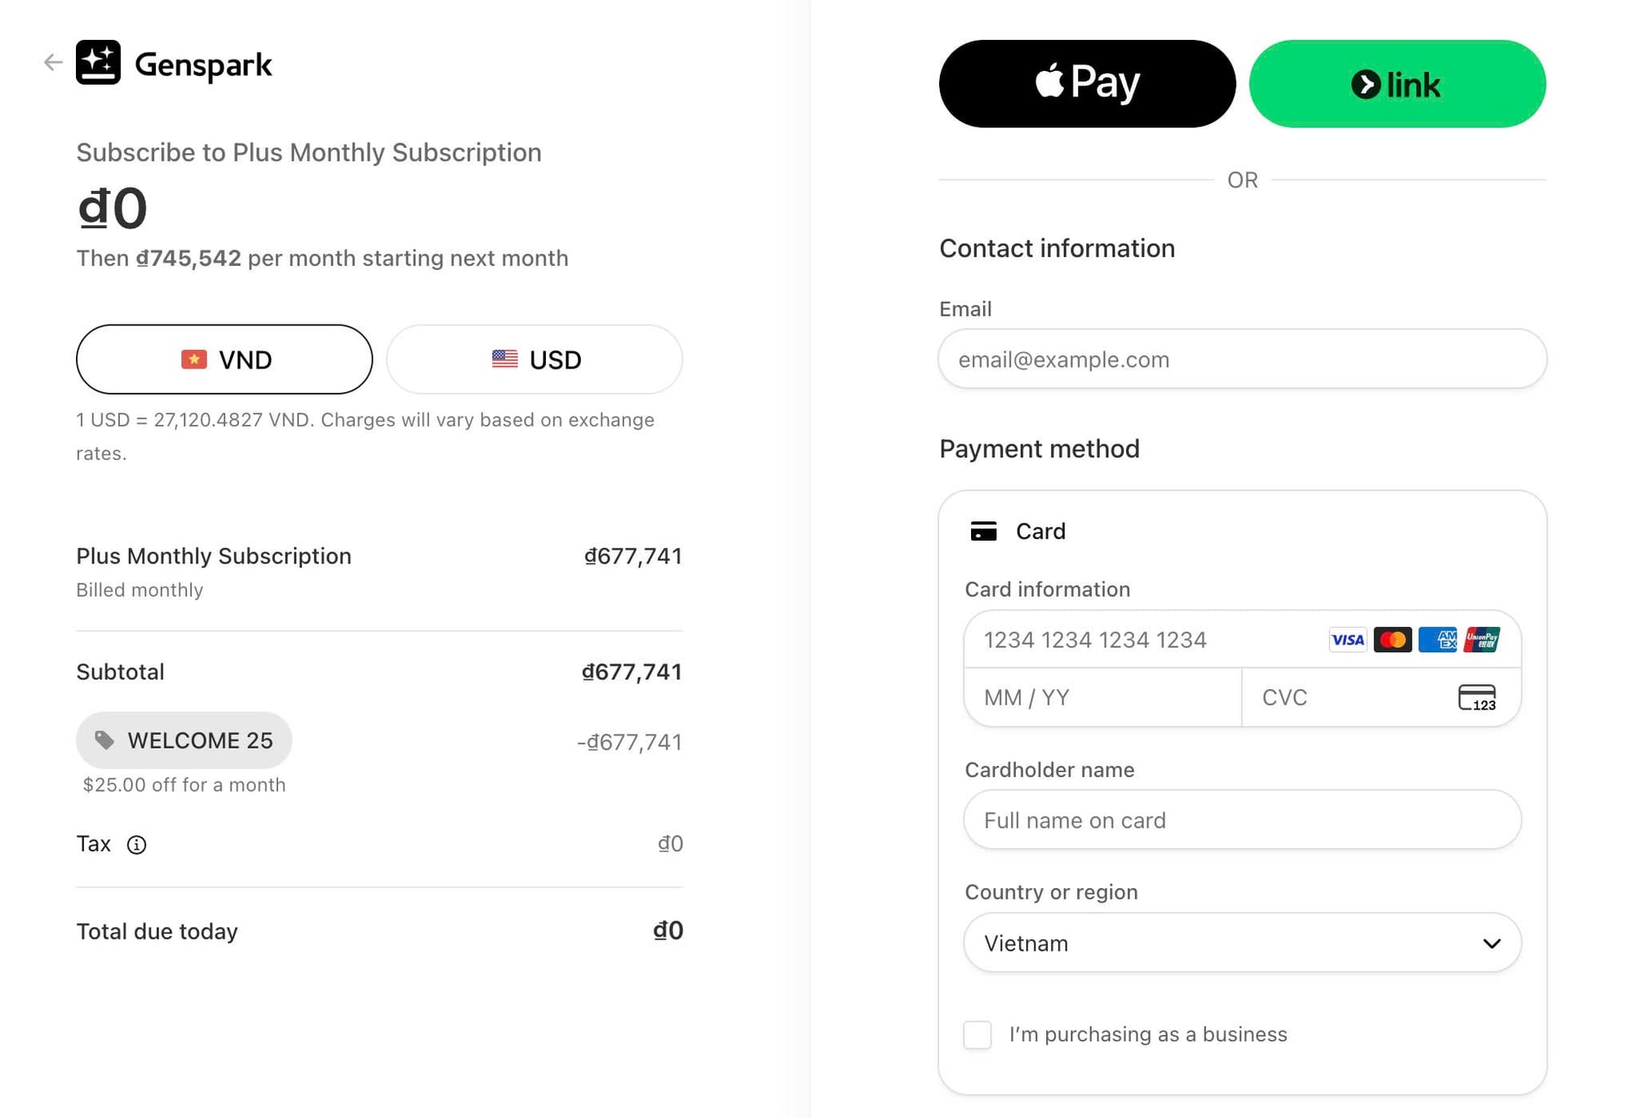
Task: Click the UnionPay brand icon
Action: tap(1482, 640)
